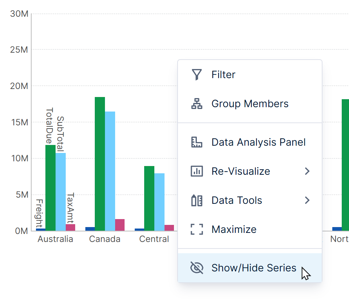Toggle the crossed-out eye Show/Hide icon

coord(196,268)
